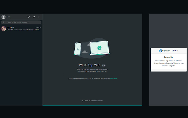Open the profile avatar in WhatsApp header
The width and height of the screenshot is (188, 118).
click(4, 17)
